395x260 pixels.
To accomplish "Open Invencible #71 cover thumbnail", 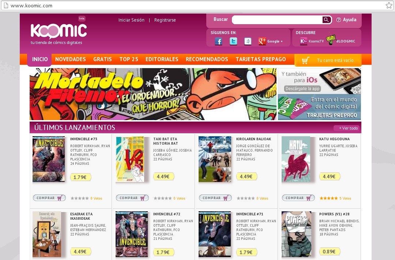I will (215, 234).
